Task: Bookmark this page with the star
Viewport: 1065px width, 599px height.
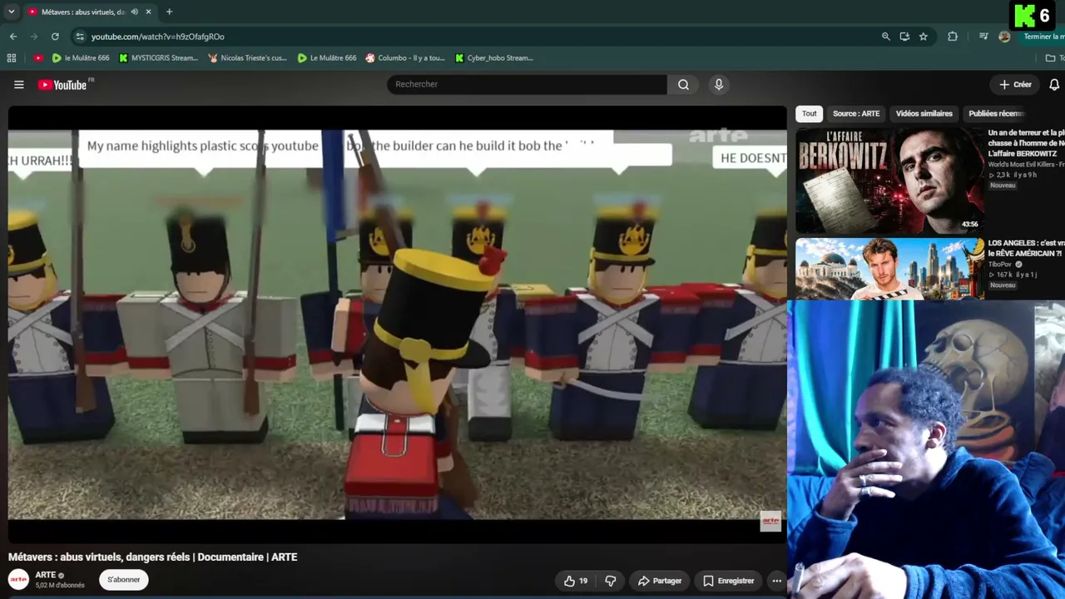Action: pos(924,37)
